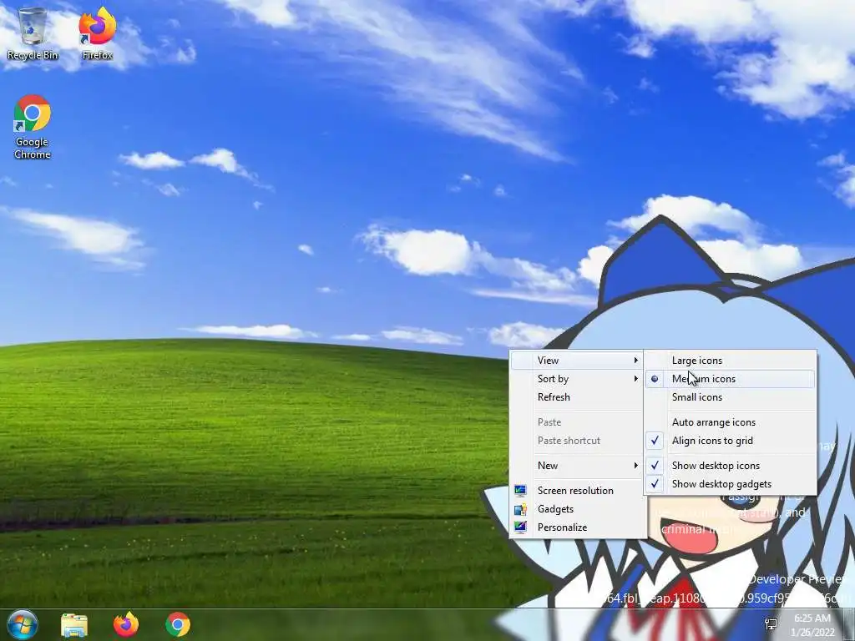Click the arrow beside New
Viewport: 855px width, 641px height.
pyautogui.click(x=635, y=466)
